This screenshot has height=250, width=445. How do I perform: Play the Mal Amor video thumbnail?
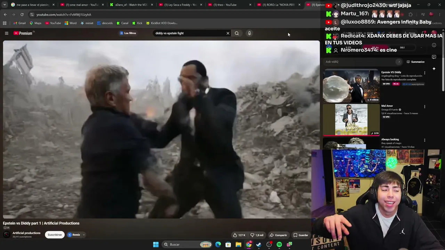(x=351, y=120)
